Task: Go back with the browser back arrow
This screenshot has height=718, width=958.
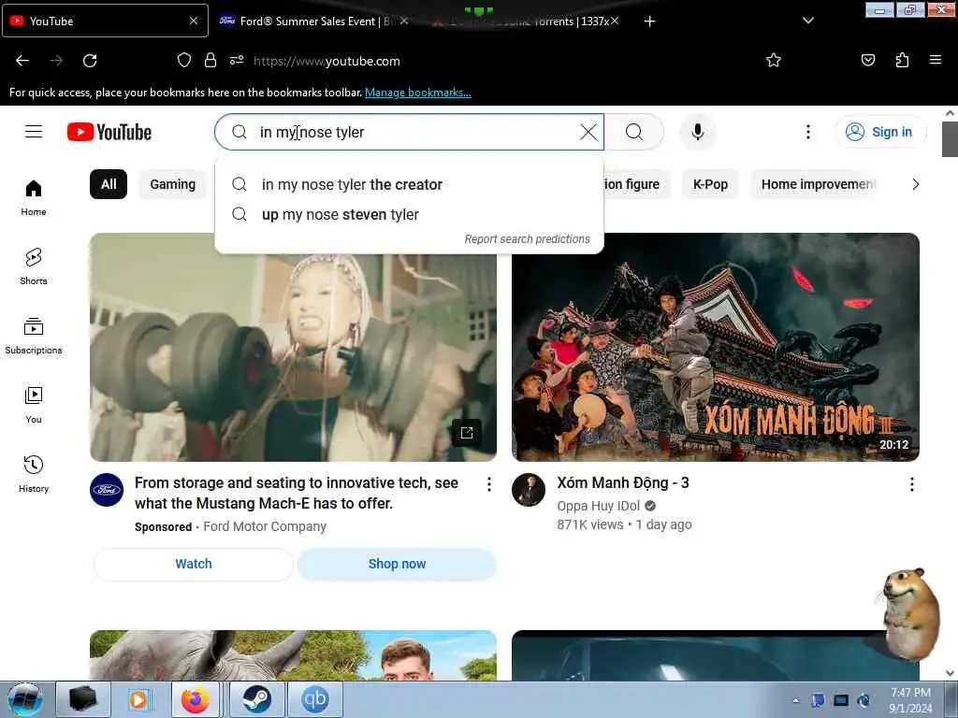Action: point(22,61)
